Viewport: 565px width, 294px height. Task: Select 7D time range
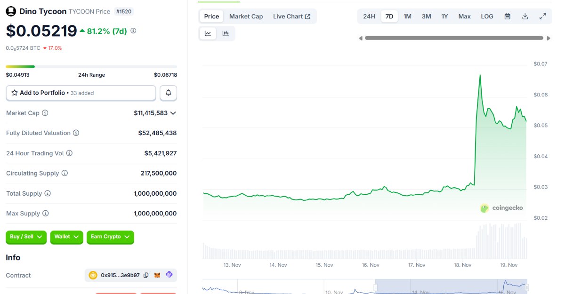389,16
